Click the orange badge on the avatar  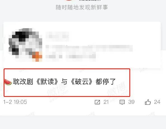coord(37,57)
